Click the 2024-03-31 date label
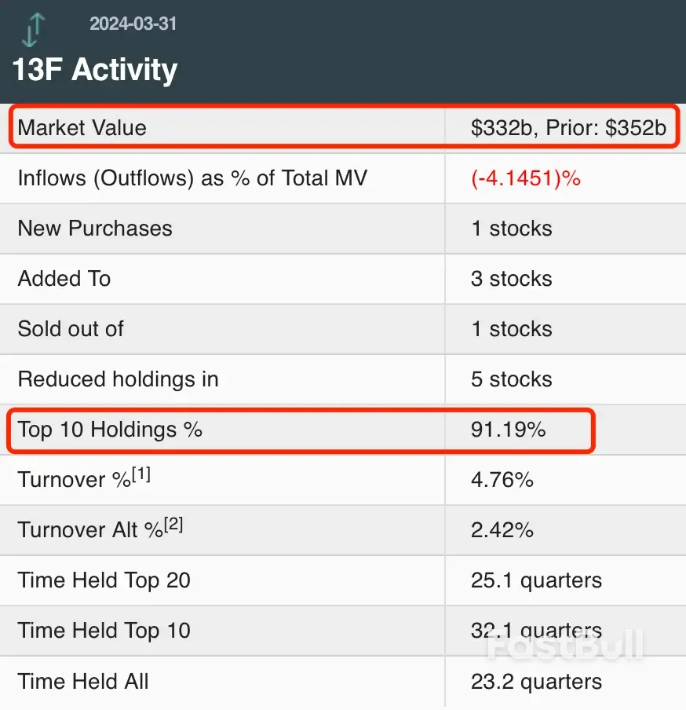Image resolution: width=686 pixels, height=710 pixels. pos(133,24)
